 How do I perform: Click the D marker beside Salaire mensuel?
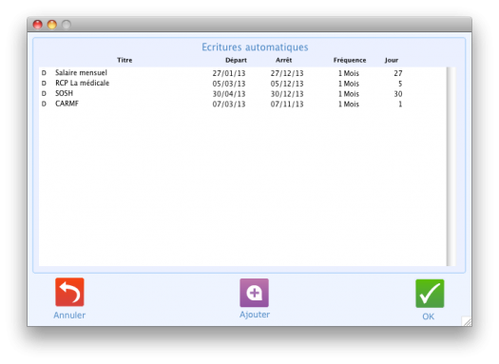pos(44,73)
